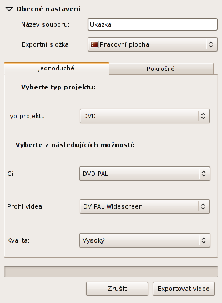
Task: Open the Kvalita Vysoký dropdown
Action: click(x=145, y=240)
